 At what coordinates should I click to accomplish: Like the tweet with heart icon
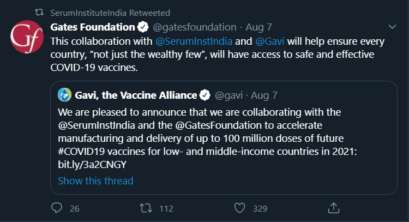(238, 208)
